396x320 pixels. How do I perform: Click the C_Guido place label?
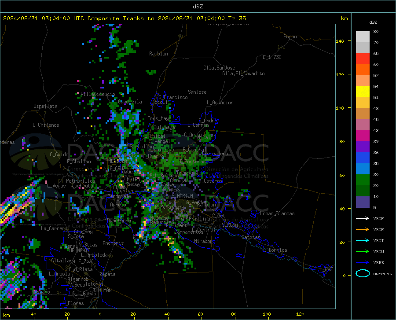pos(59,154)
